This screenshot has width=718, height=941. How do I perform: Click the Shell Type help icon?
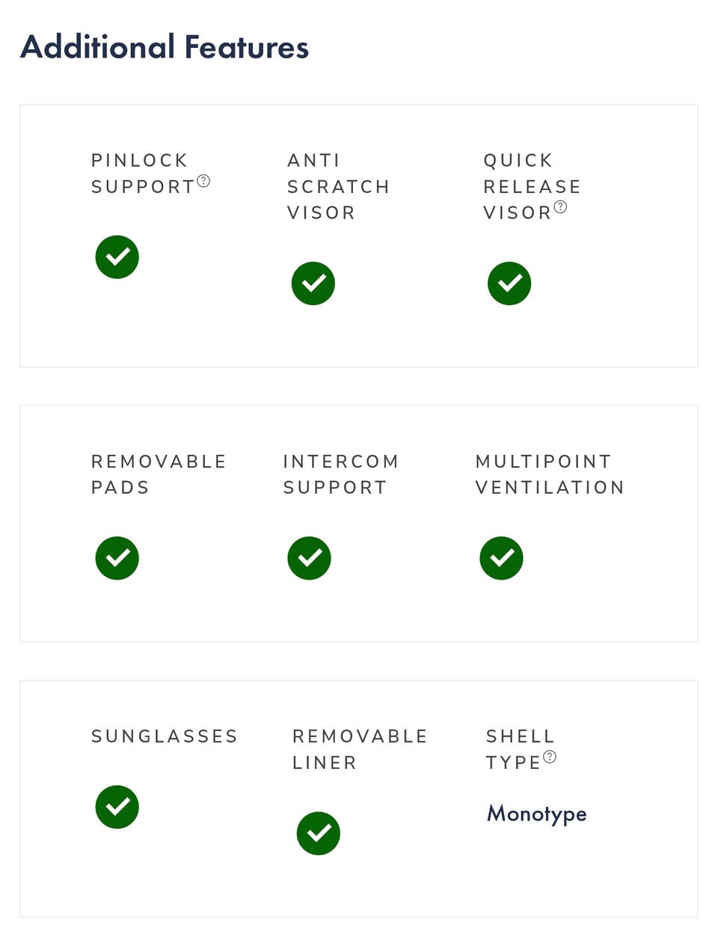pyautogui.click(x=550, y=757)
